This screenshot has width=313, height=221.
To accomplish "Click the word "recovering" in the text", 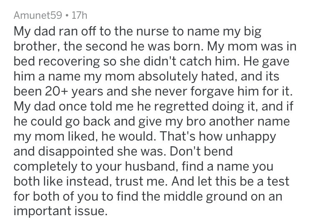I will (x=68, y=61).
